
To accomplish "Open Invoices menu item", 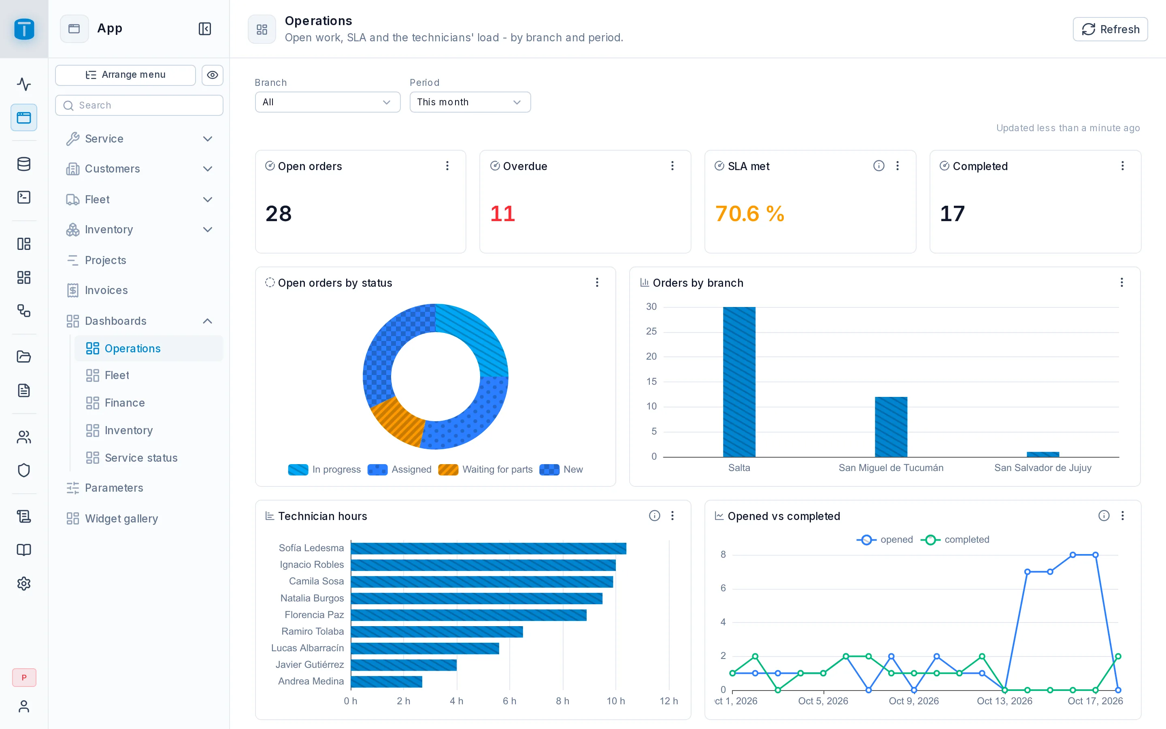I will (x=139, y=290).
